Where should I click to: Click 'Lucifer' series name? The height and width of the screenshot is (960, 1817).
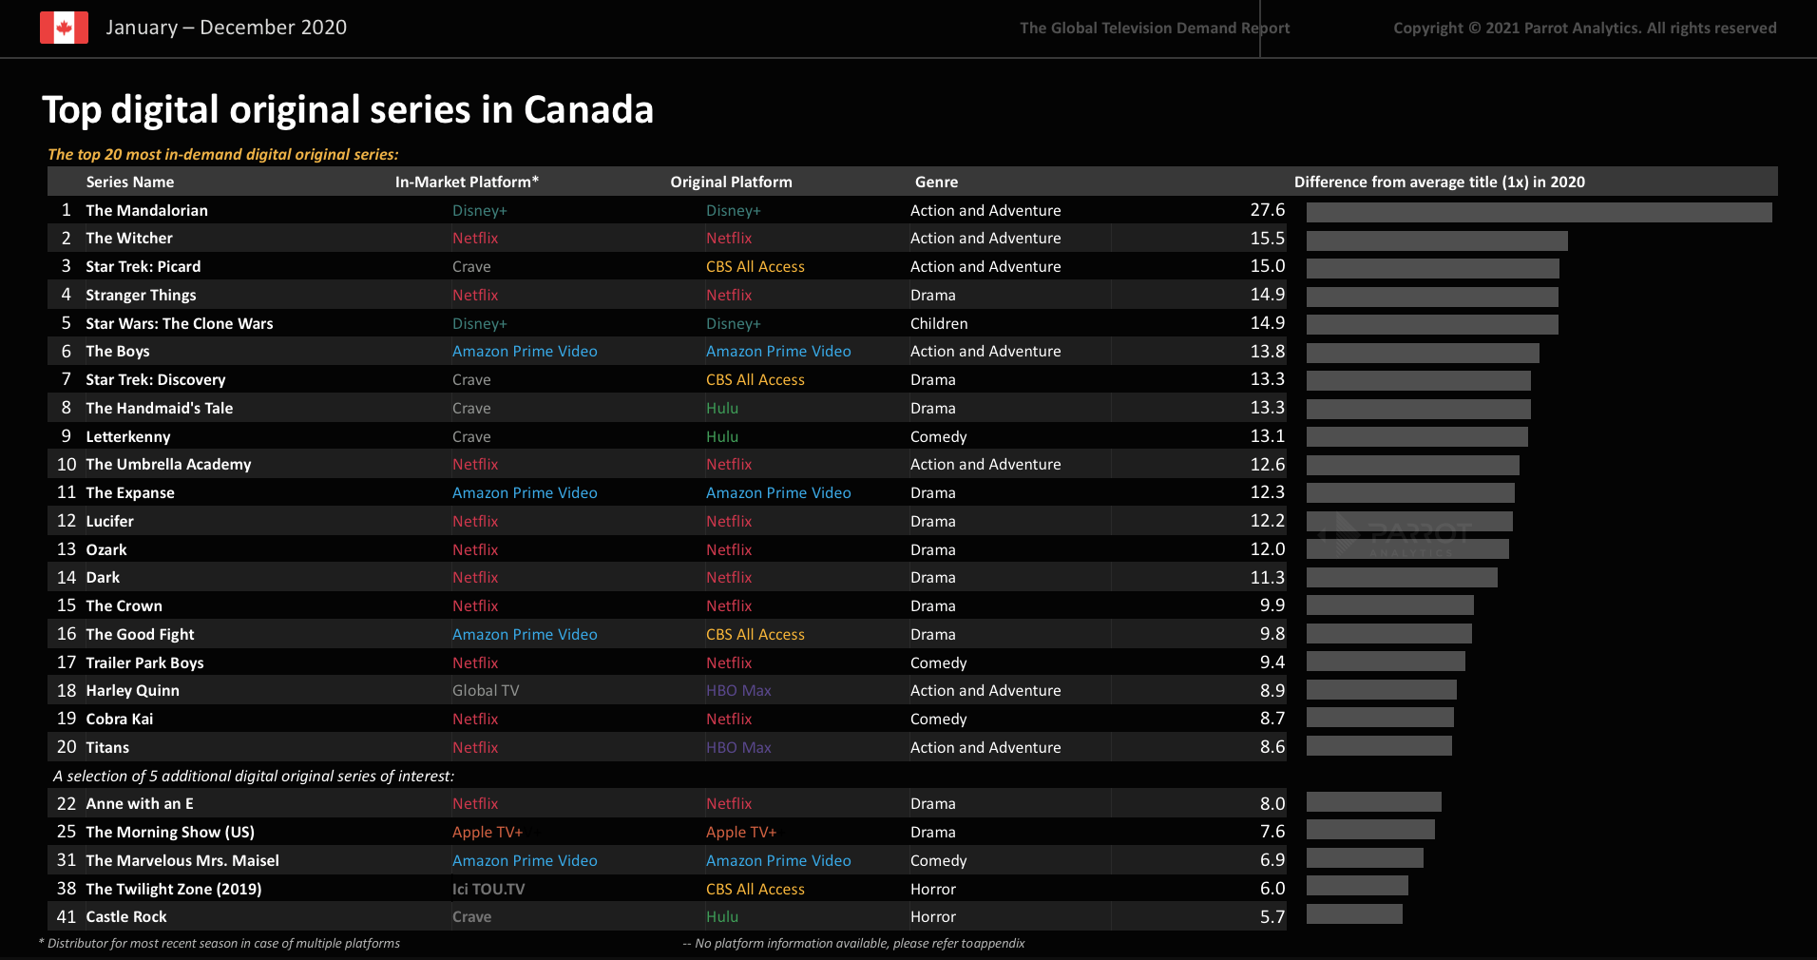[x=109, y=521]
